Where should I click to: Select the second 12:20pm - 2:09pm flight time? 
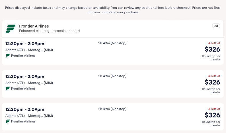[x=25, y=76]
